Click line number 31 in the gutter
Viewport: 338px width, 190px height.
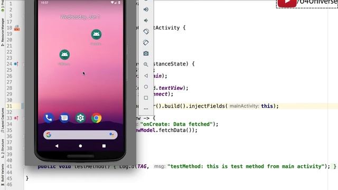(10, 106)
